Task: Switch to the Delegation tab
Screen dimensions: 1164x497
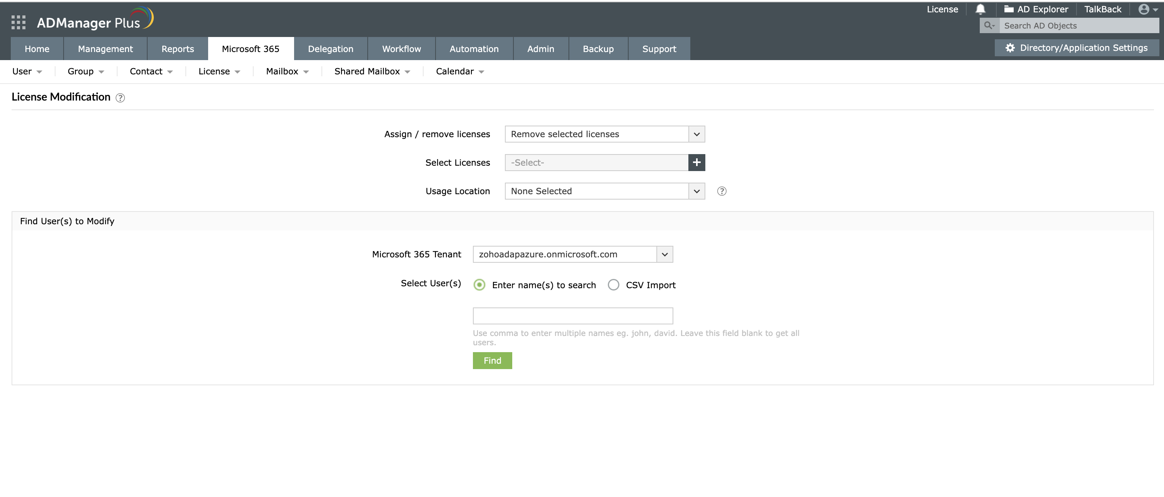Action: 330,49
